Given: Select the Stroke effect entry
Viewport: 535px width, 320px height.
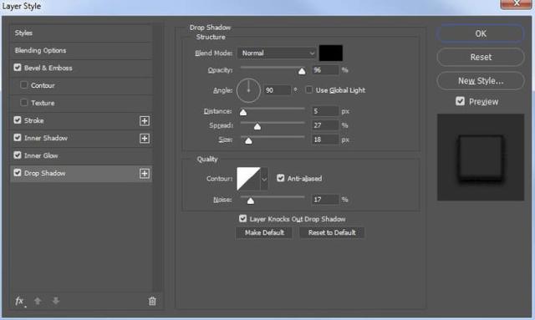Looking at the screenshot, I should (81, 120).
